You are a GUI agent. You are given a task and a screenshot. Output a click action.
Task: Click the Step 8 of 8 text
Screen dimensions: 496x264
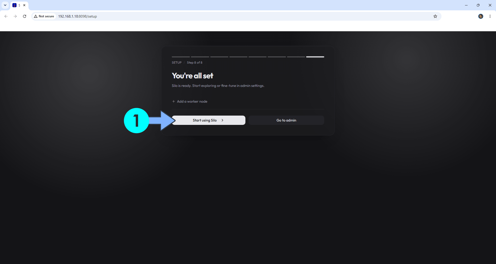[195, 63]
